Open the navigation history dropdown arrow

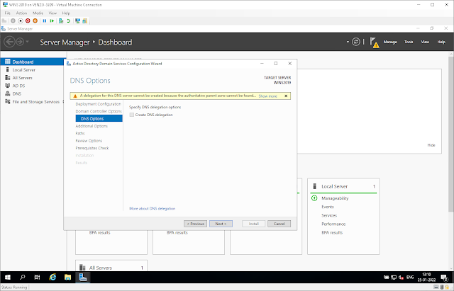pyautogui.click(x=28, y=42)
